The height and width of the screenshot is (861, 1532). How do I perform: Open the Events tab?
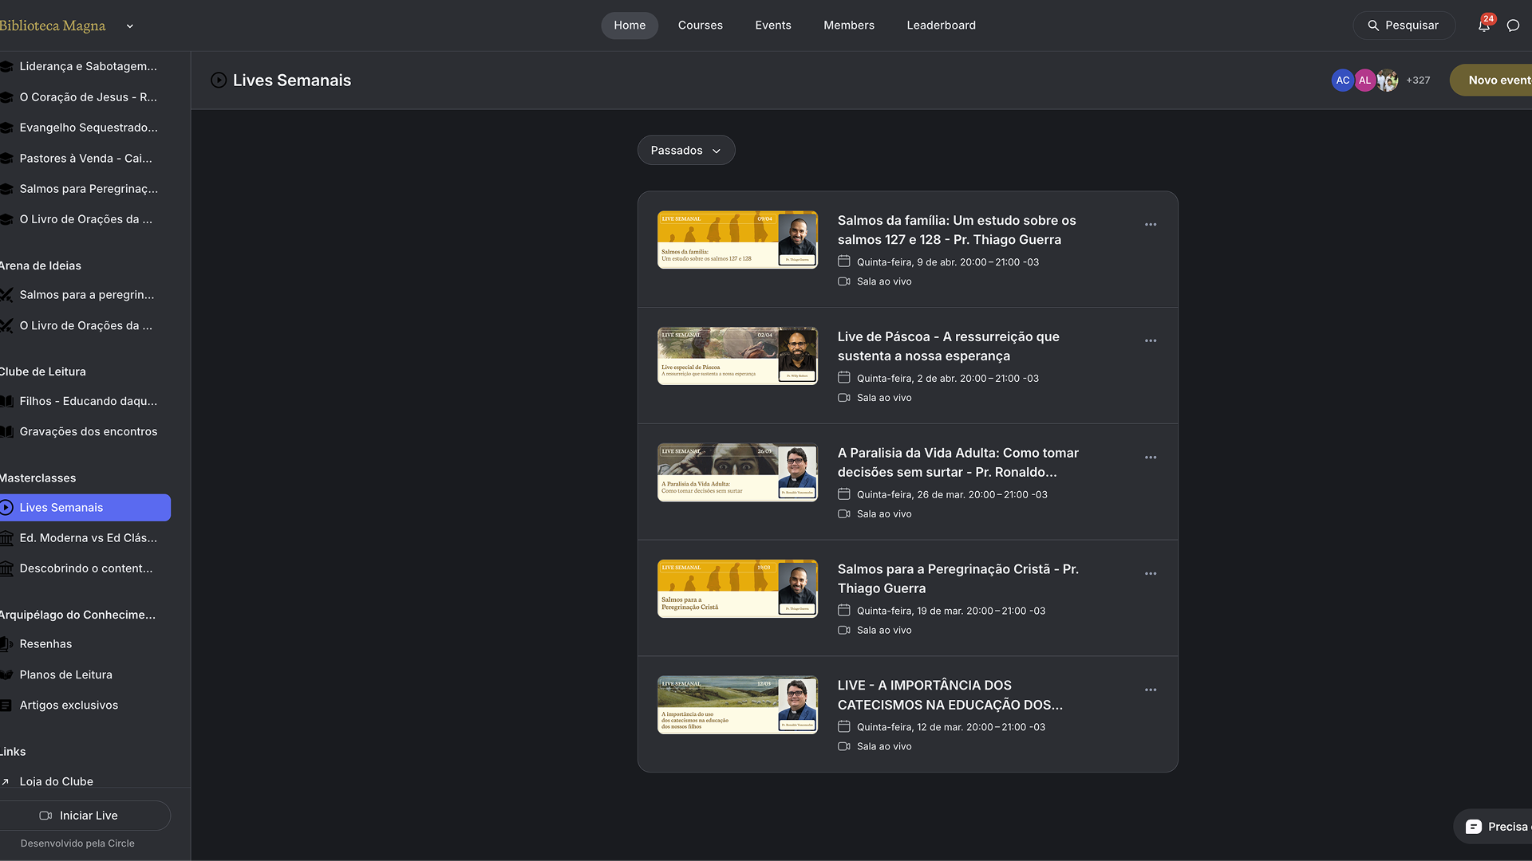pos(773,26)
